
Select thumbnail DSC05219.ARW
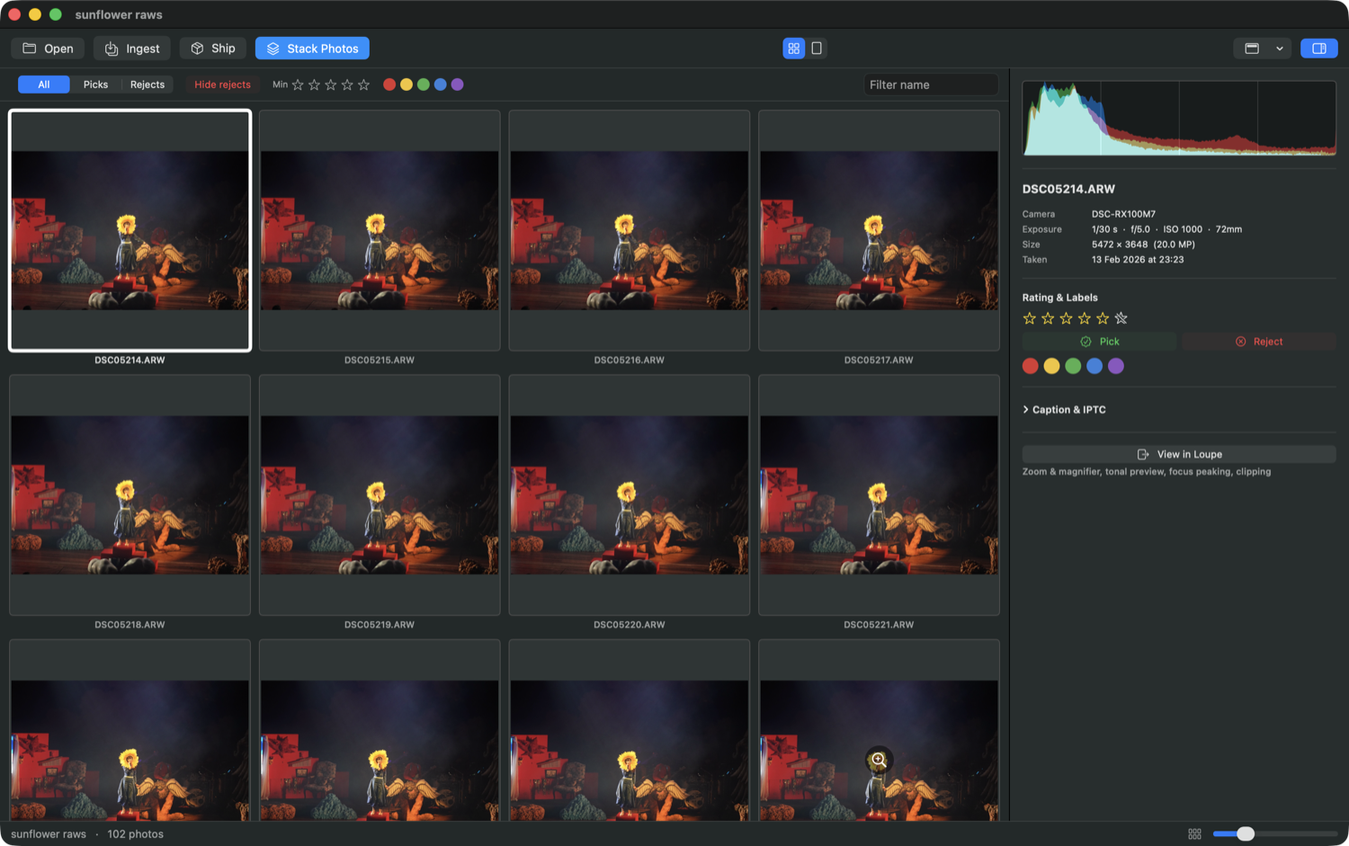[x=380, y=494]
